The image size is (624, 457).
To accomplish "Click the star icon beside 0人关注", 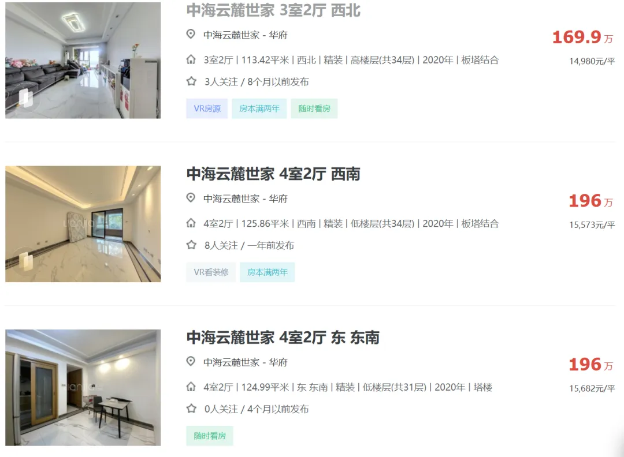I will (191, 409).
